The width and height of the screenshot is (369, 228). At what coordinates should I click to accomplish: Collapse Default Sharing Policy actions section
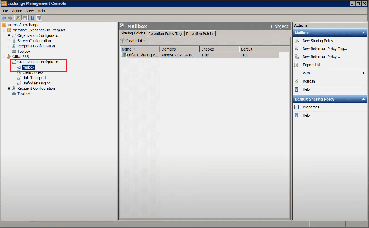pyautogui.click(x=363, y=99)
